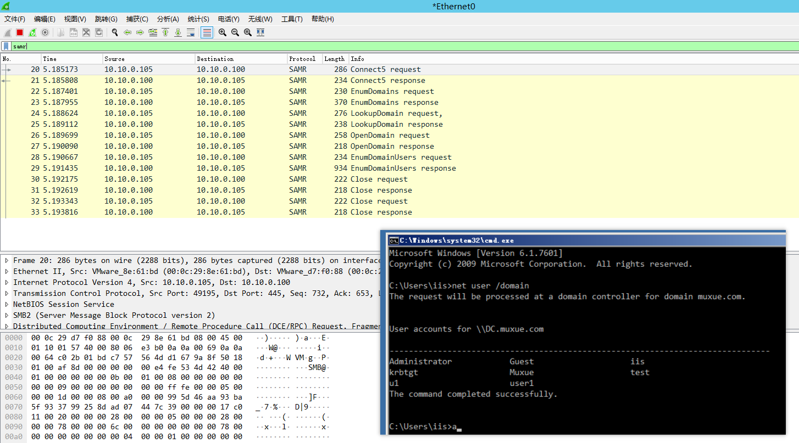The width and height of the screenshot is (799, 443).
Task: Open the 文件(F) menu
Action: [15, 19]
